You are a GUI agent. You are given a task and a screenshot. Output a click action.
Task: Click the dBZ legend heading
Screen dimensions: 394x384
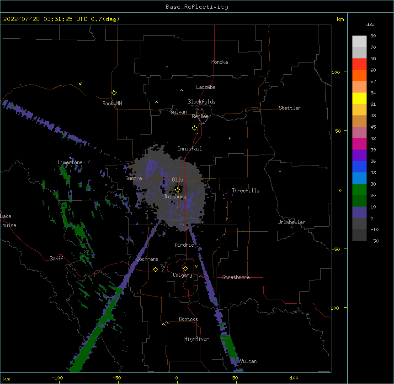370,24
